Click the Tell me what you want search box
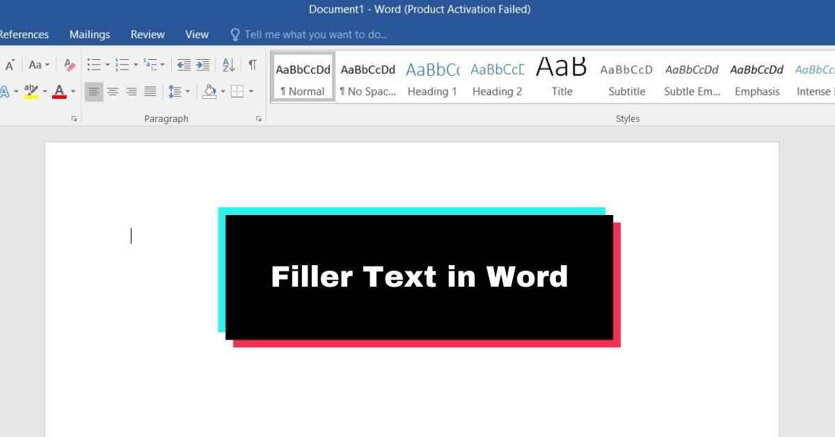This screenshot has width=835, height=437. click(316, 34)
